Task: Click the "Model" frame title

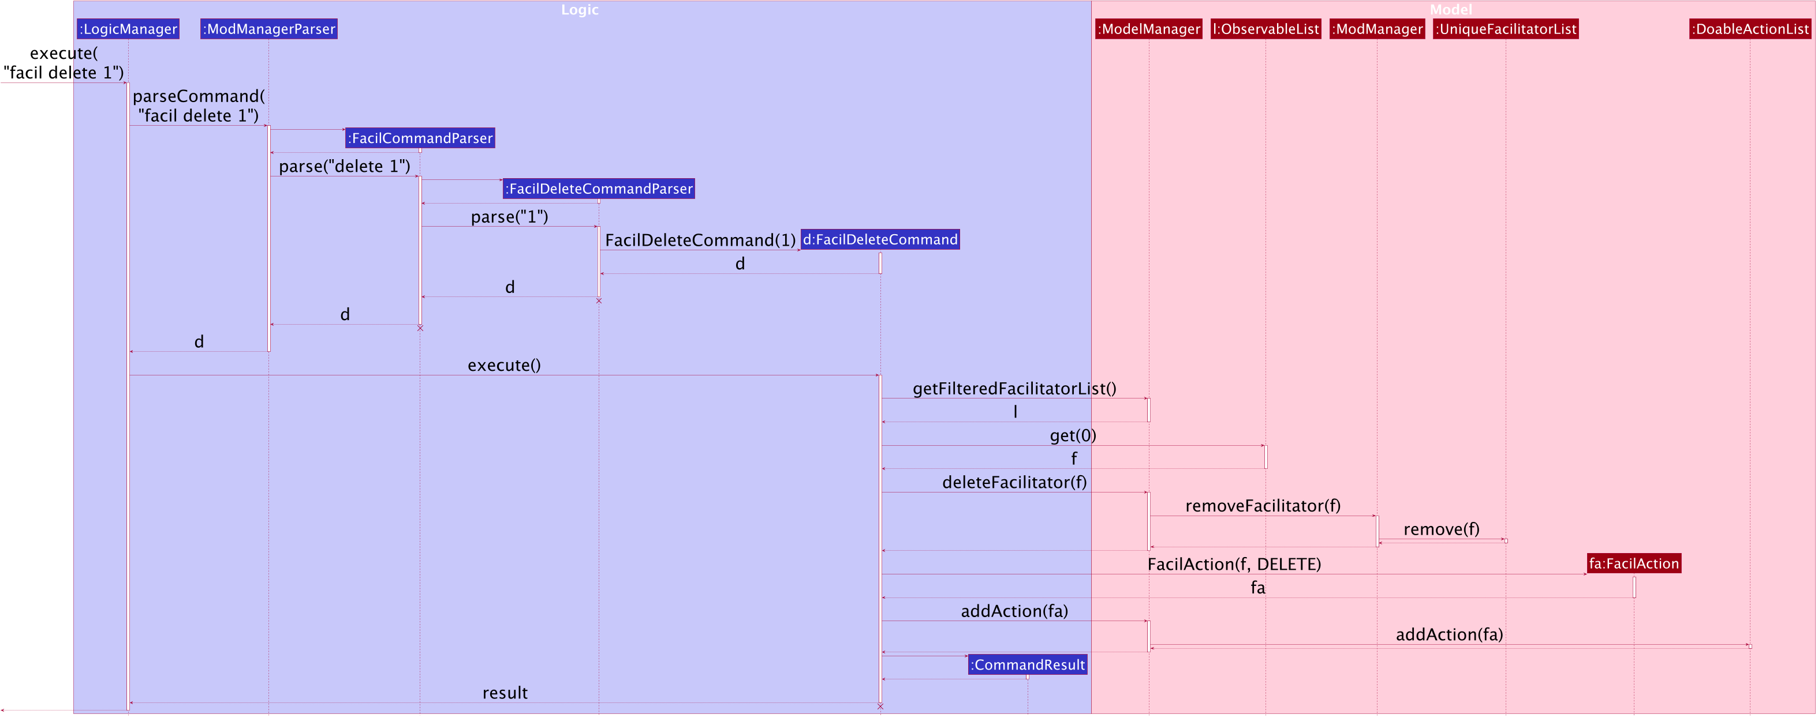Action: point(1451,9)
